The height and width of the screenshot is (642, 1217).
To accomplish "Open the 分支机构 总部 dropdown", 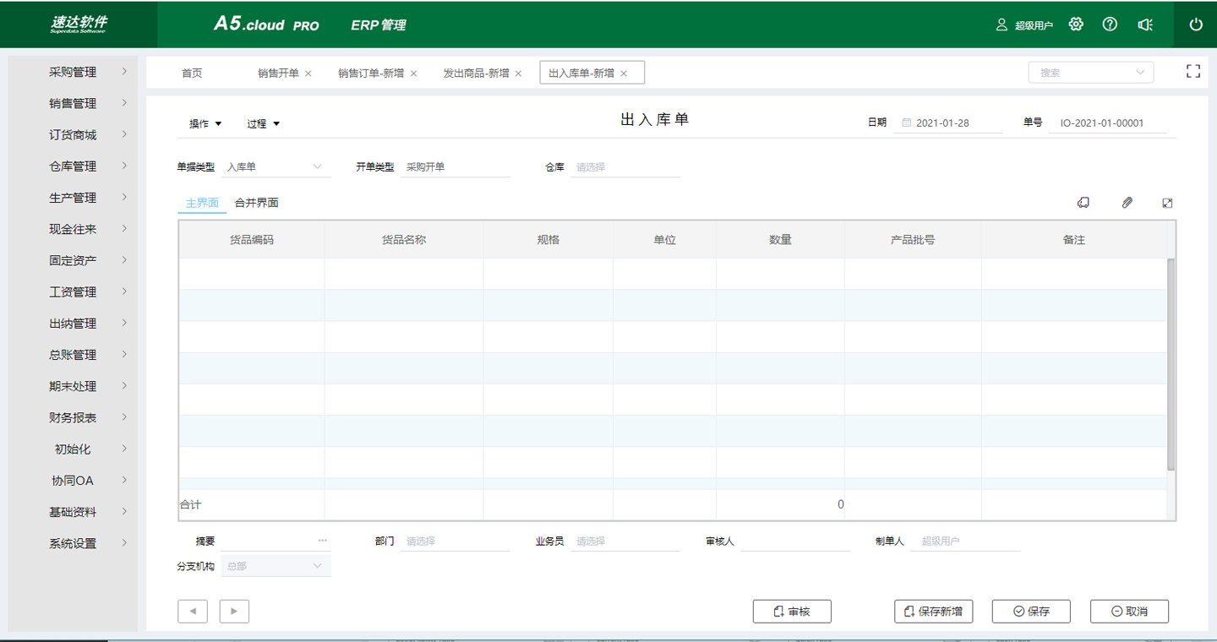I will click(276, 566).
